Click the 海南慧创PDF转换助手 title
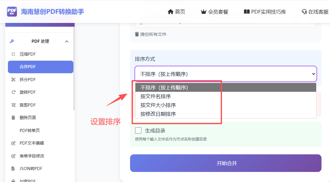330x182 pixels. (x=52, y=12)
